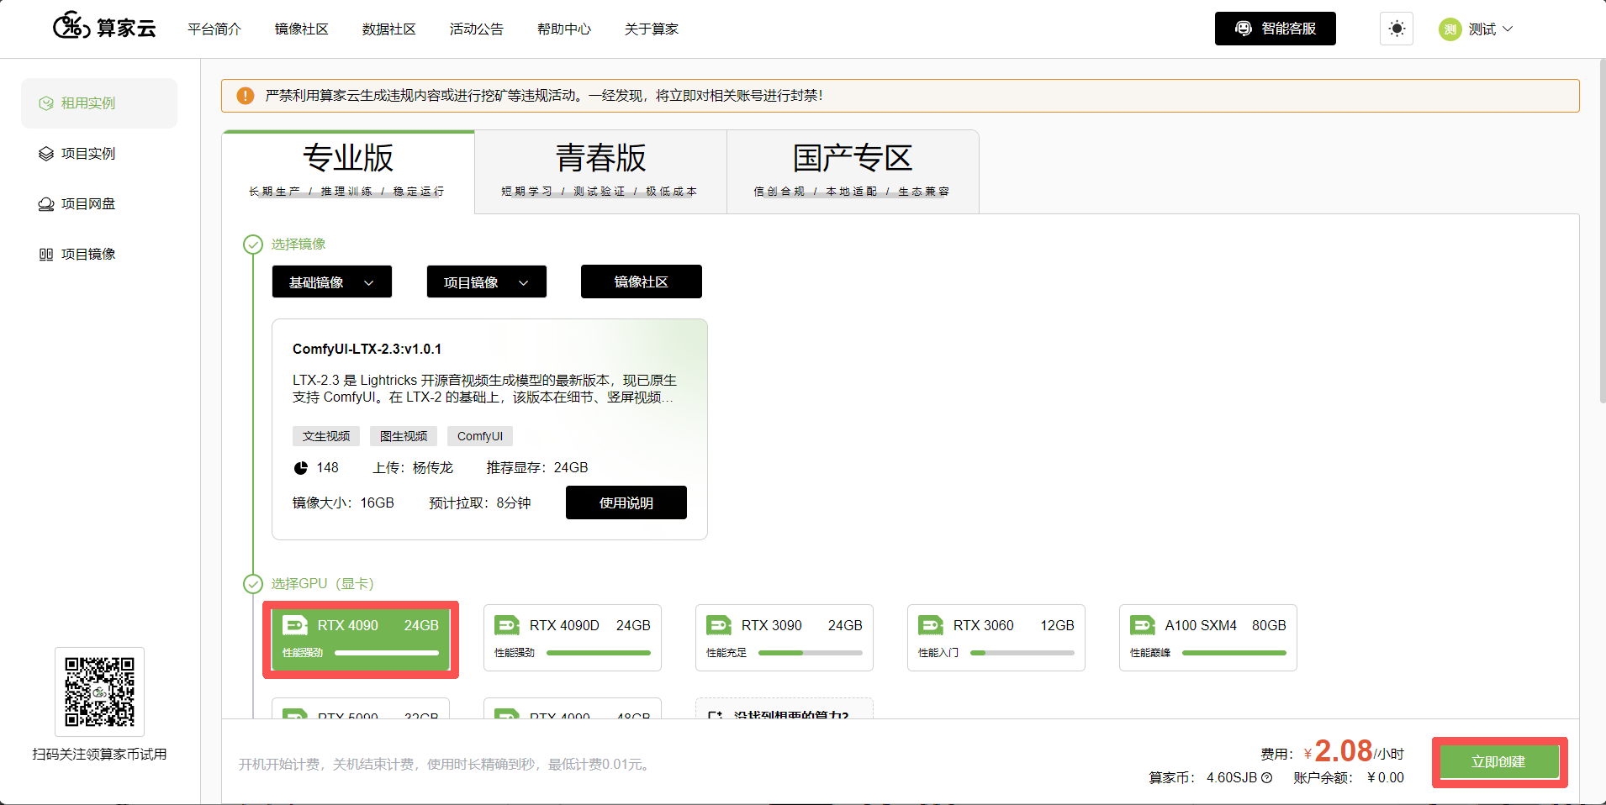1606x805 pixels.
Task: Select the RTX 3060 12GB GPU card
Action: tap(996, 638)
